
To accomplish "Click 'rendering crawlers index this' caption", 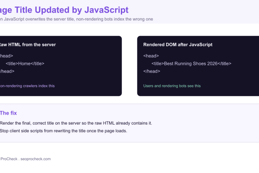I will [27, 86].
